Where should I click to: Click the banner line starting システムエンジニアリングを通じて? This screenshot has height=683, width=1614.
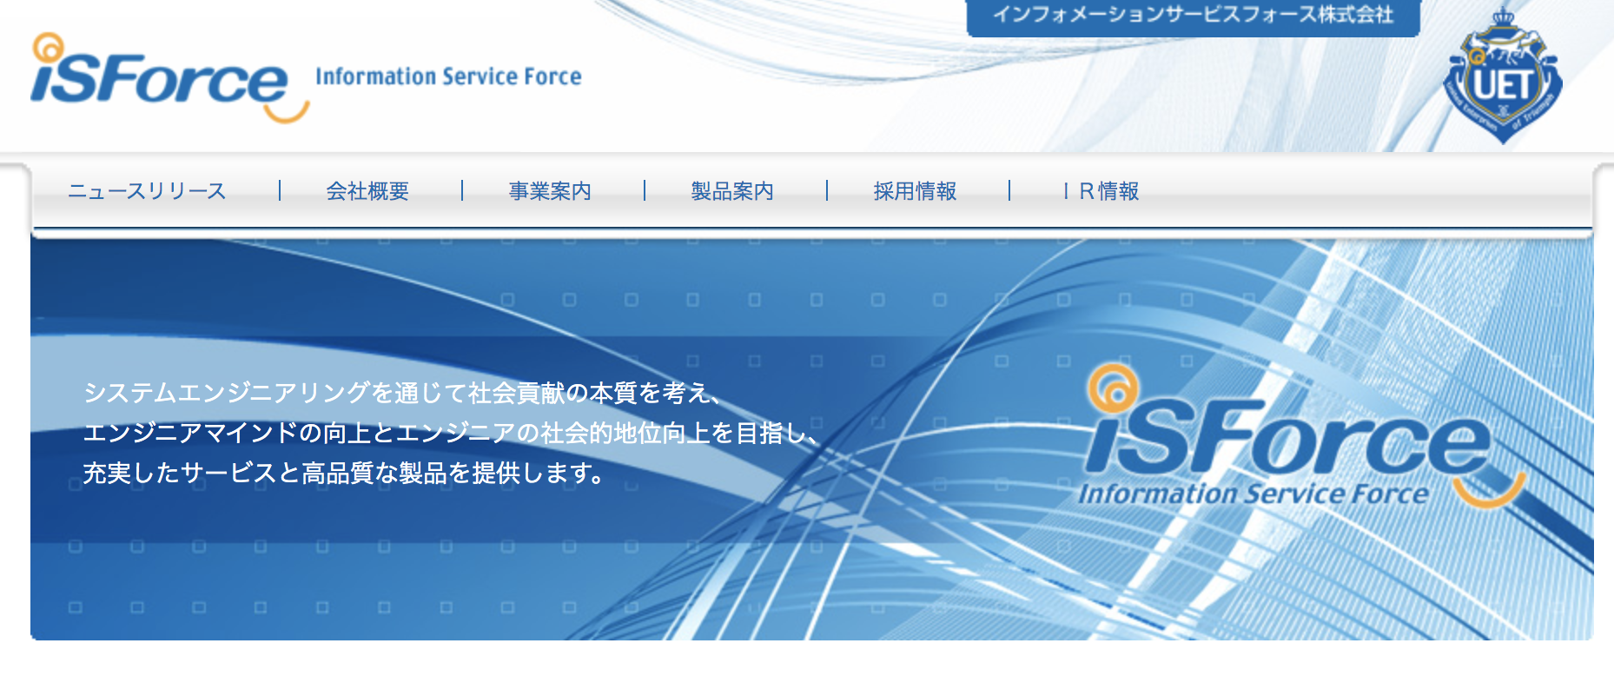tap(402, 393)
